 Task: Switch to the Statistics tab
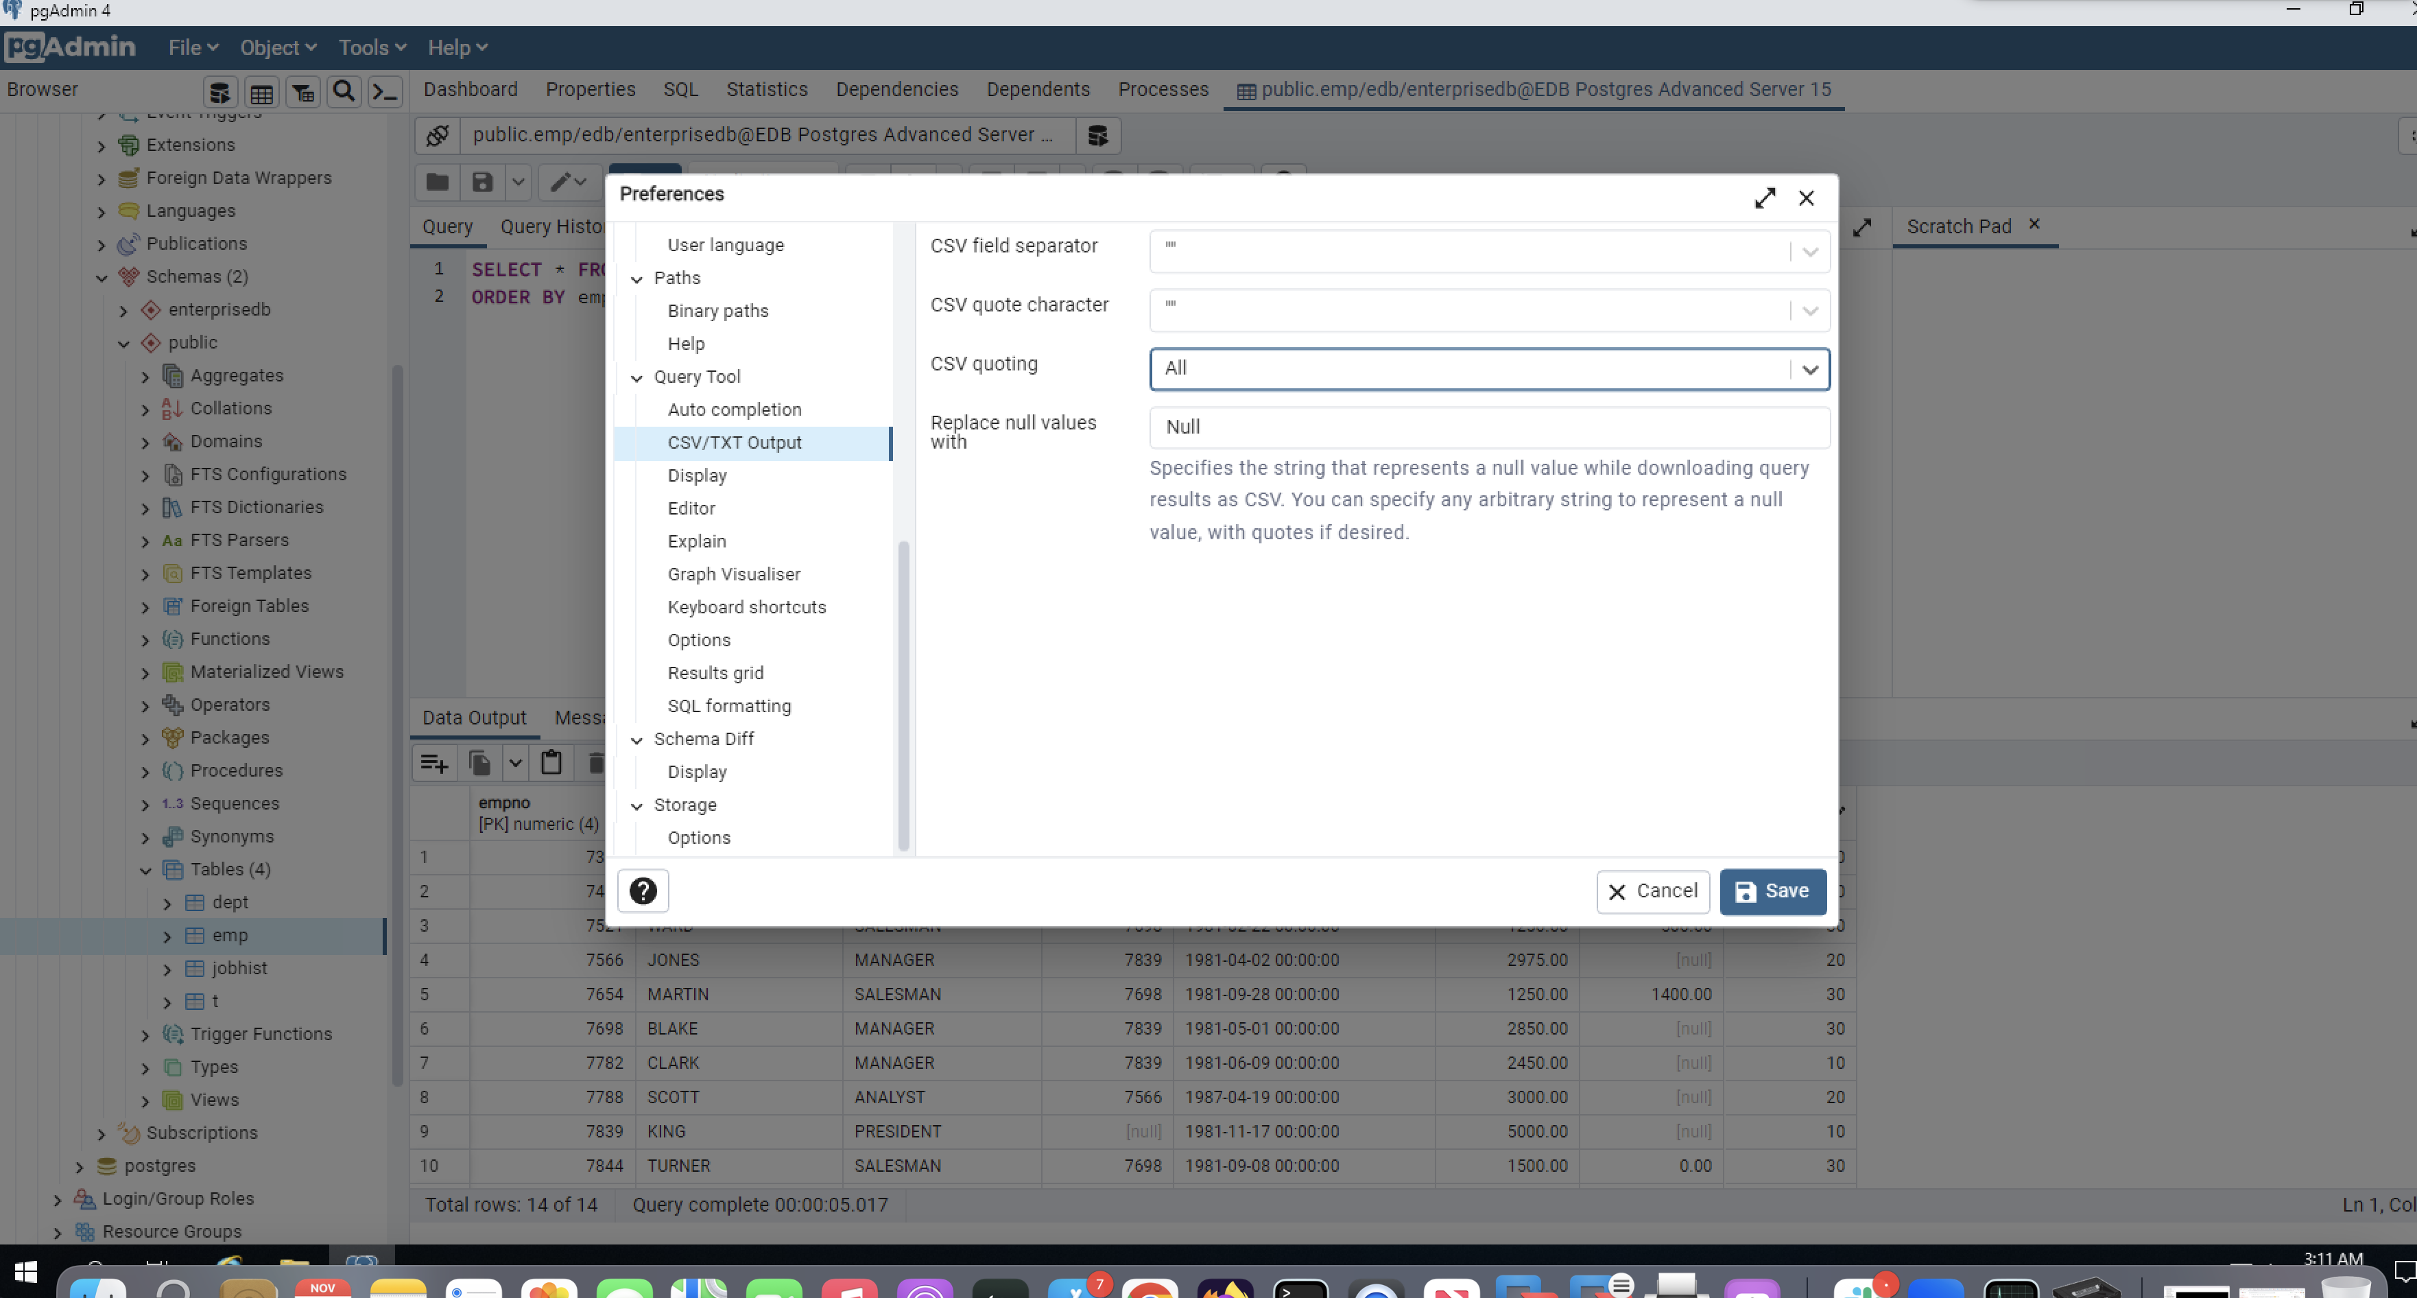click(767, 89)
